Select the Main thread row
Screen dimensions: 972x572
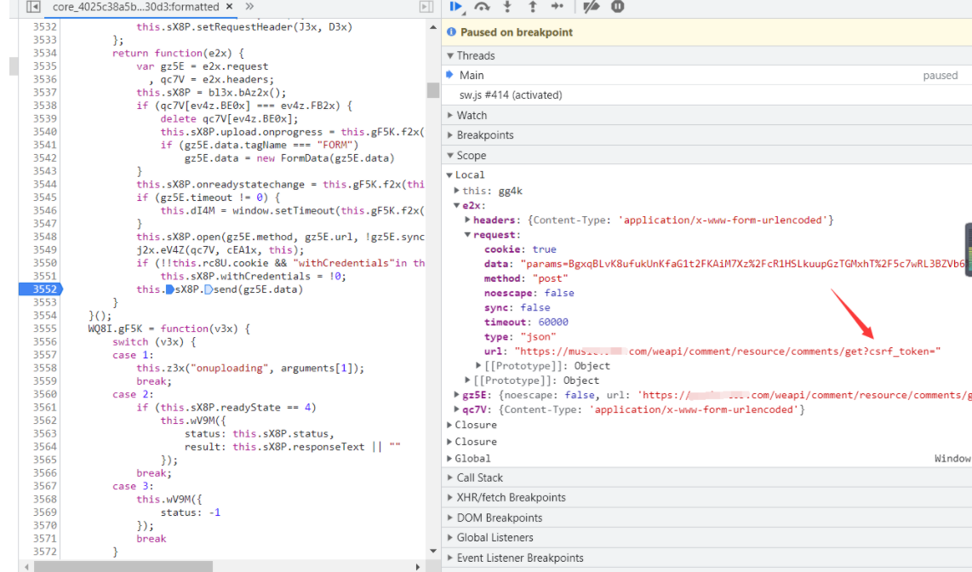(706, 75)
